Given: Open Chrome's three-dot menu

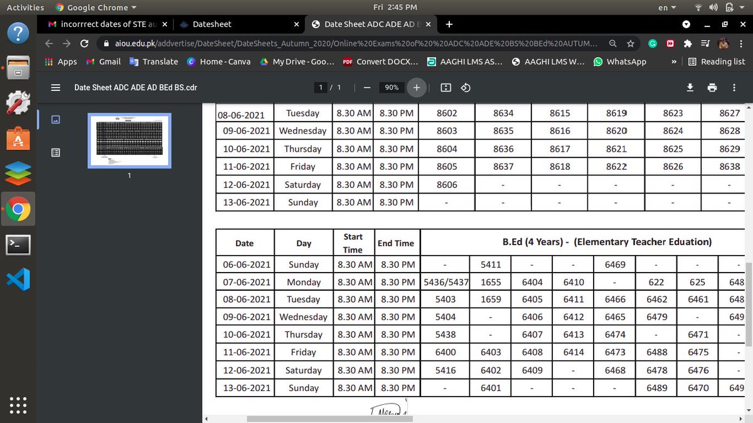Looking at the screenshot, I should click(740, 44).
